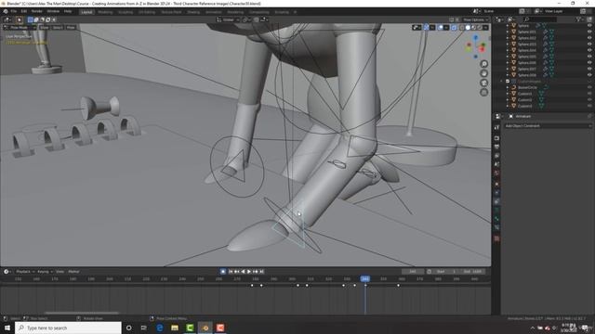Play the animation forward
Screen dimensions: 595x334
(x=249, y=272)
